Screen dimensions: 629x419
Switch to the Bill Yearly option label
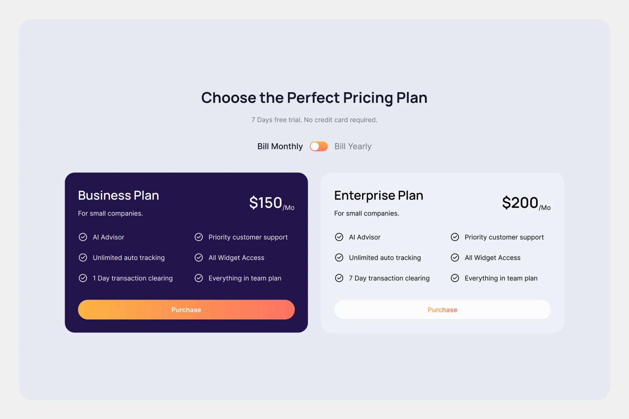click(353, 146)
